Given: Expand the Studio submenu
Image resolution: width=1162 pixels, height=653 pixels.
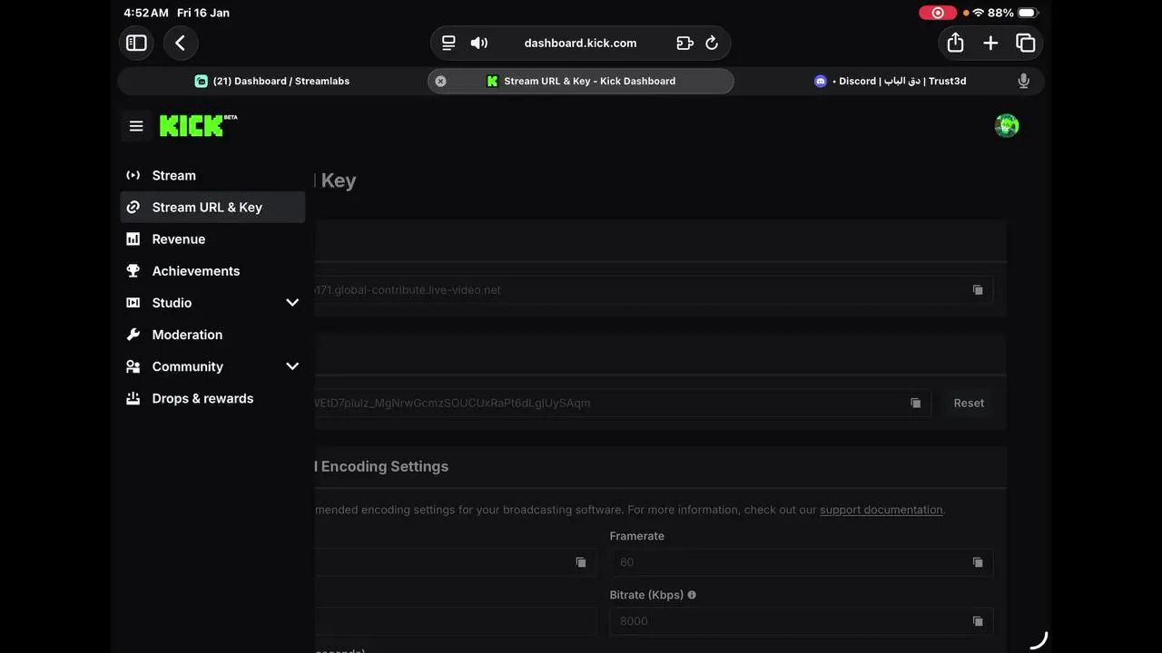Looking at the screenshot, I should click(x=292, y=303).
